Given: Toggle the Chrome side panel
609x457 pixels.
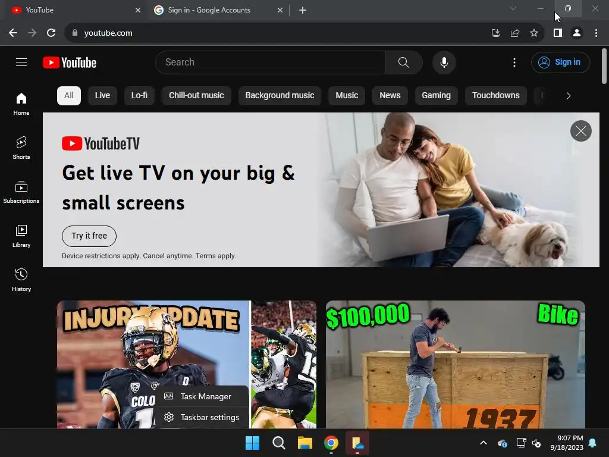Looking at the screenshot, I should point(558,33).
